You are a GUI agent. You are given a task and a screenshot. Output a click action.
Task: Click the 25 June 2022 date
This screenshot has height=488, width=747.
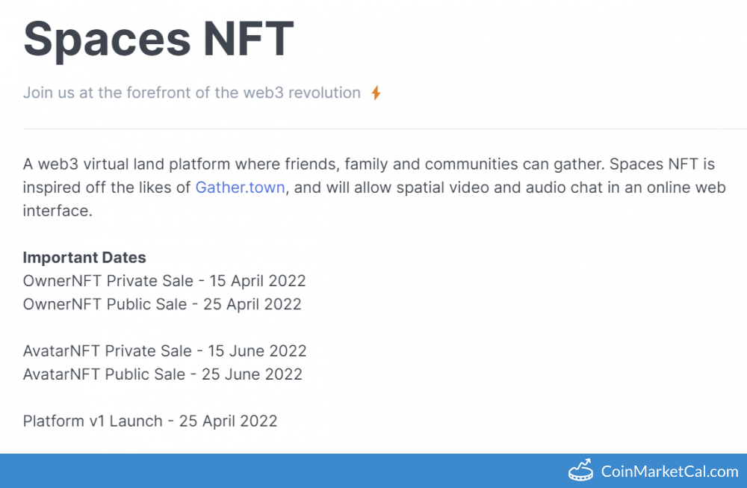[x=252, y=374]
